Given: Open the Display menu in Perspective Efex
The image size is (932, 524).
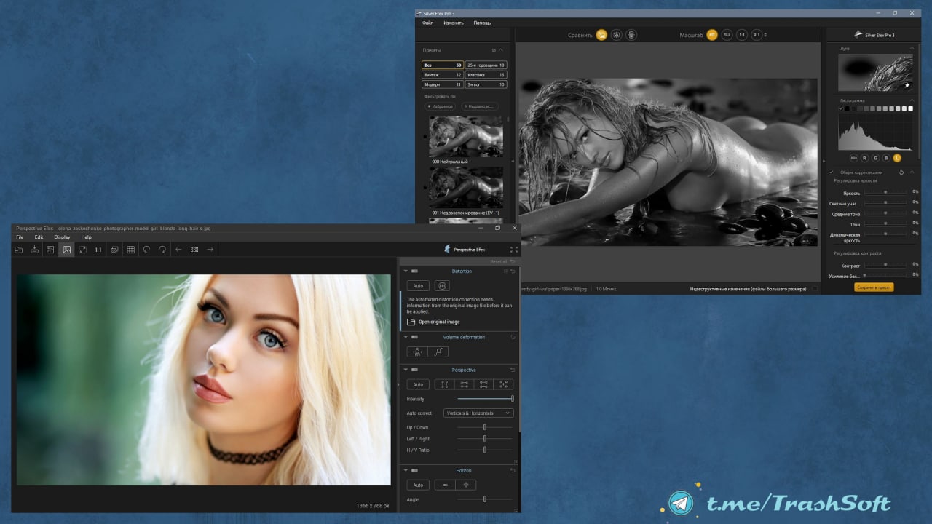Looking at the screenshot, I should click(x=62, y=237).
